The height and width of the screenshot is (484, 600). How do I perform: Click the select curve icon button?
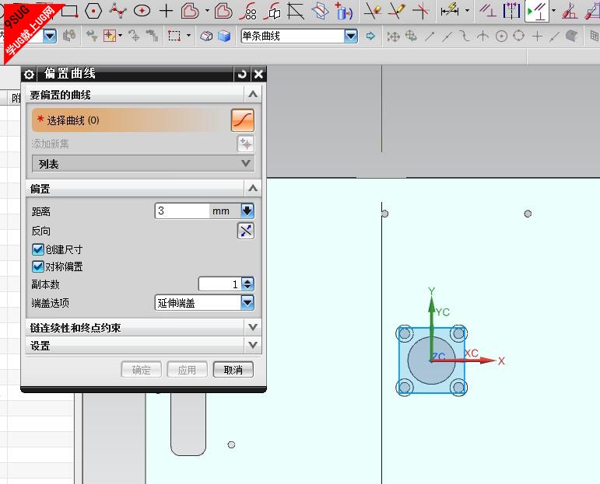tap(243, 120)
